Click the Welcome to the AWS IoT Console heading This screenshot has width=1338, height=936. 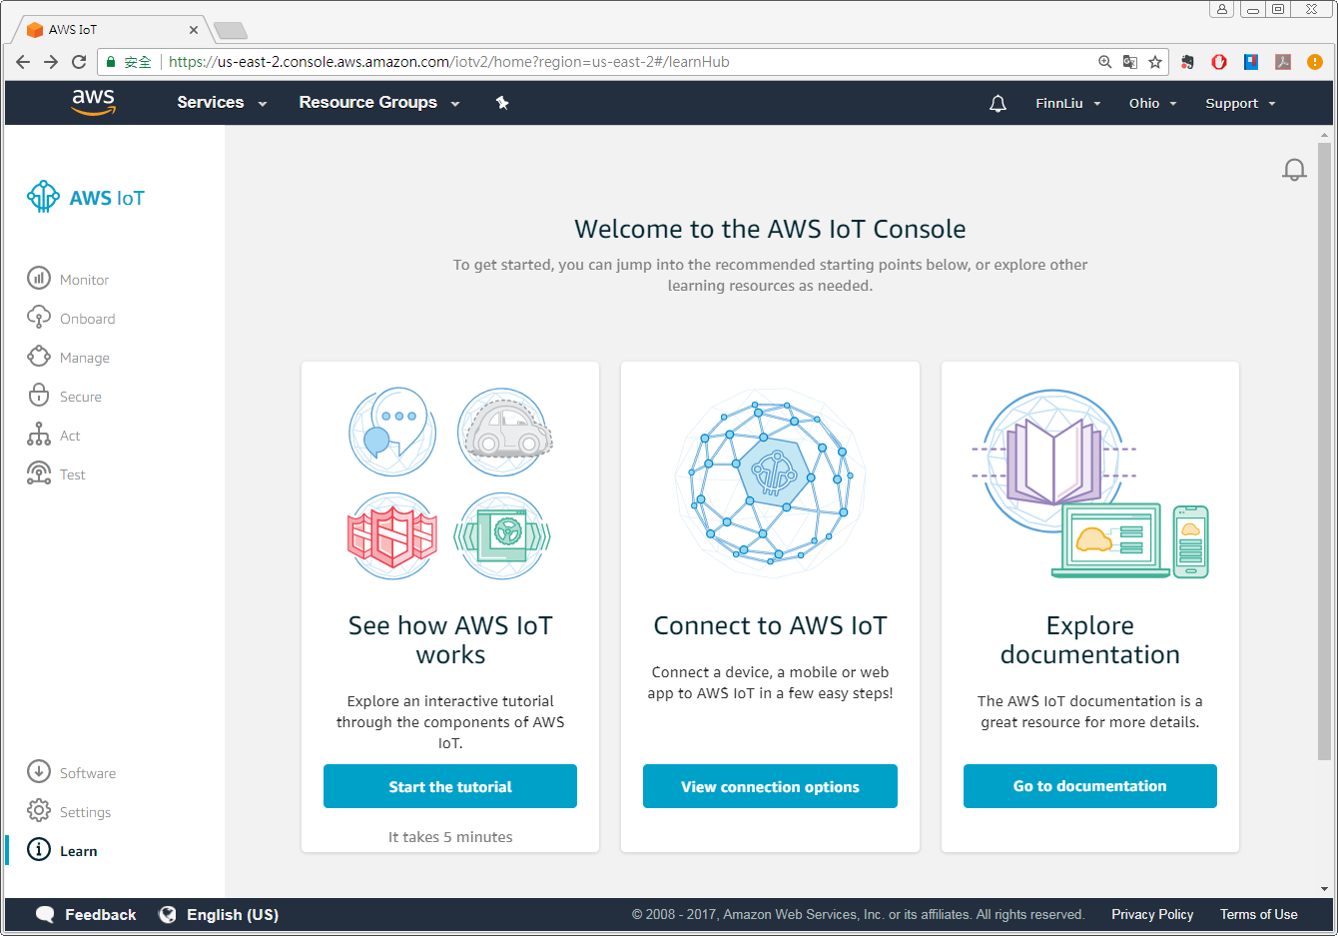(770, 229)
